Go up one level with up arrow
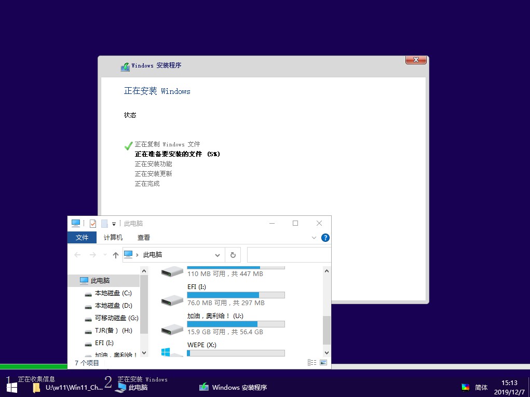Screen dimensions: 530x397 116,255
